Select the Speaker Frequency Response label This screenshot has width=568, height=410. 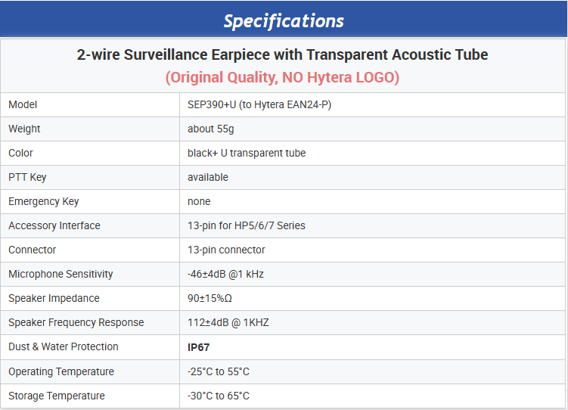[x=76, y=322]
